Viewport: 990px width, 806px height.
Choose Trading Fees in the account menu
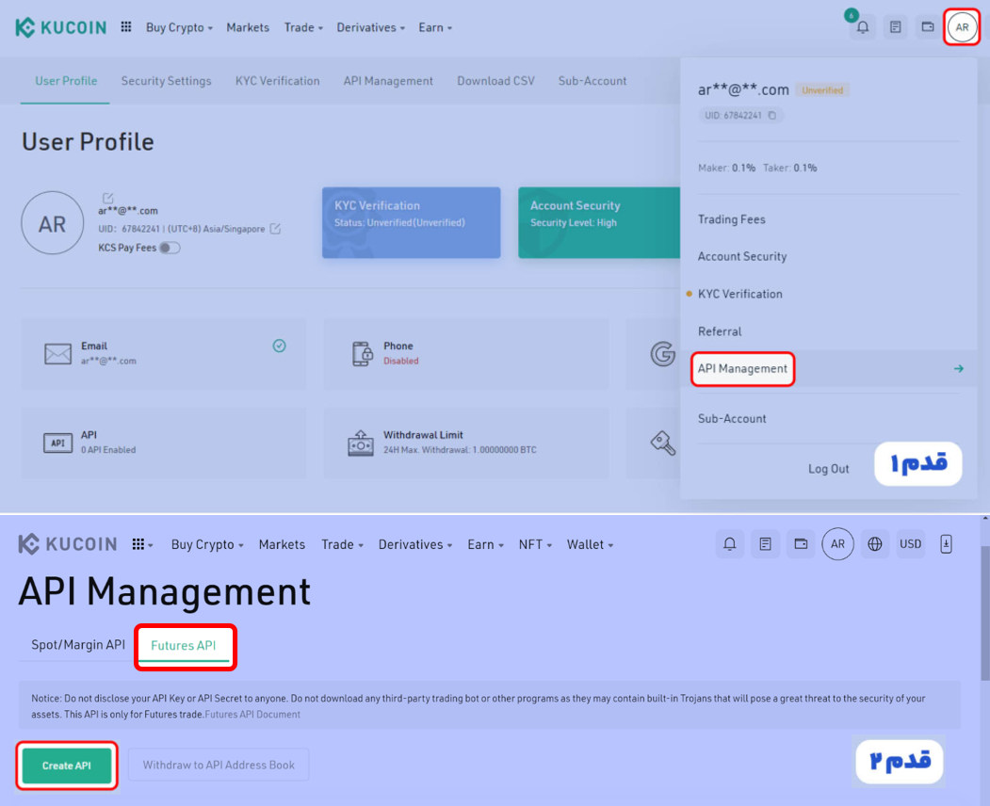731,219
